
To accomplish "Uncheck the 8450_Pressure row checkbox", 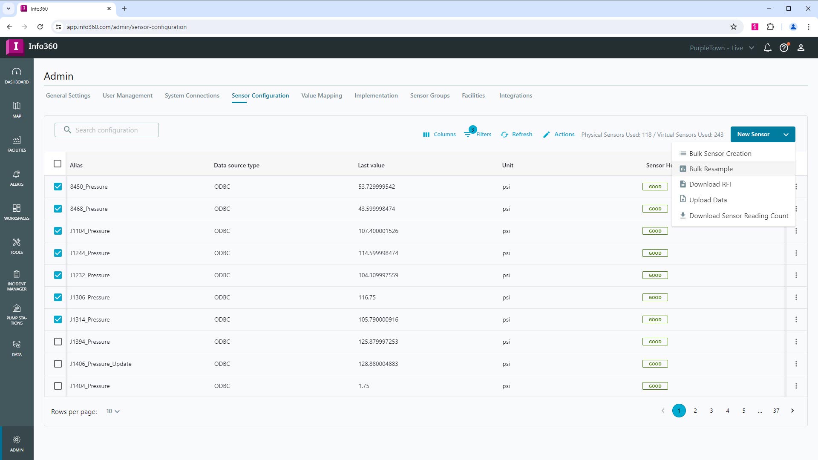I will click(x=58, y=187).
